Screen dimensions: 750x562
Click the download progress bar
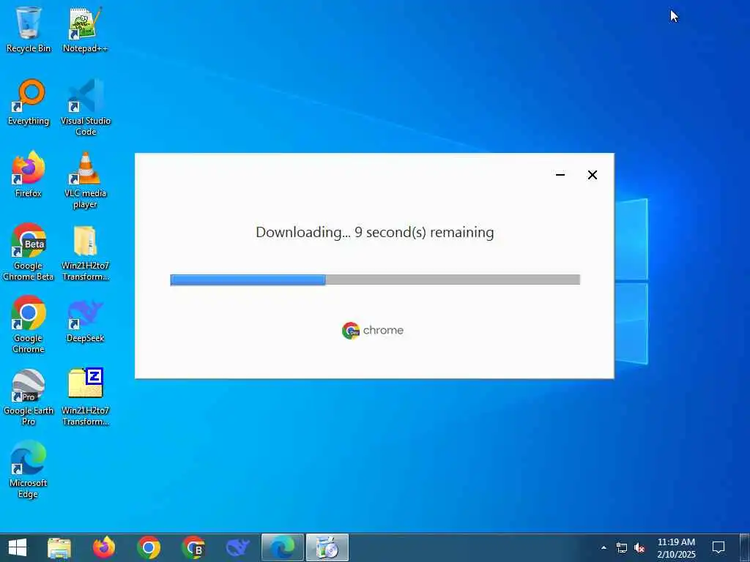375,280
